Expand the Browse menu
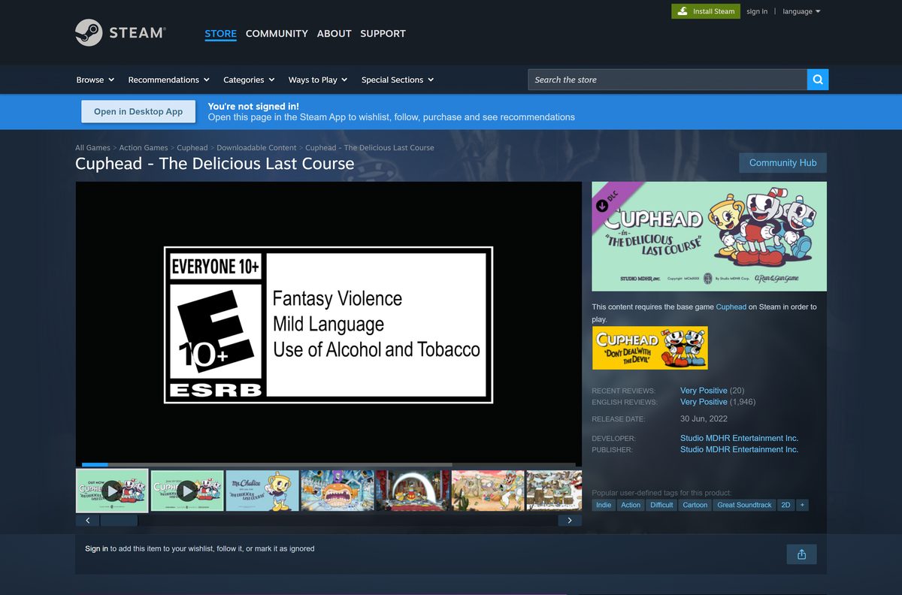The height and width of the screenshot is (595, 902). [x=95, y=80]
